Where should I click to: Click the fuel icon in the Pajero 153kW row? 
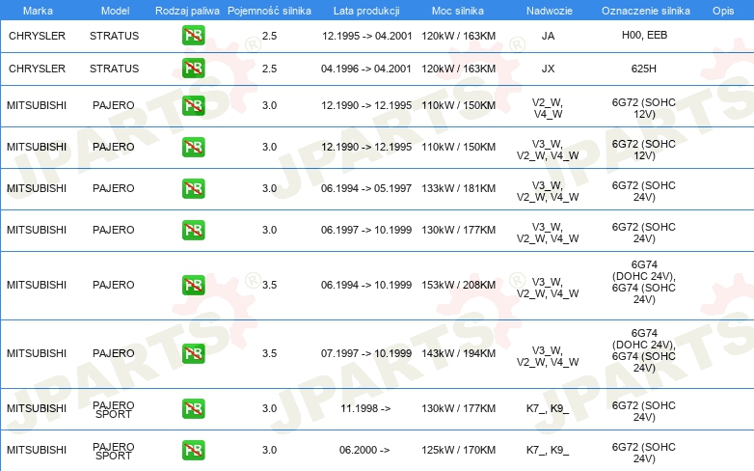193,285
